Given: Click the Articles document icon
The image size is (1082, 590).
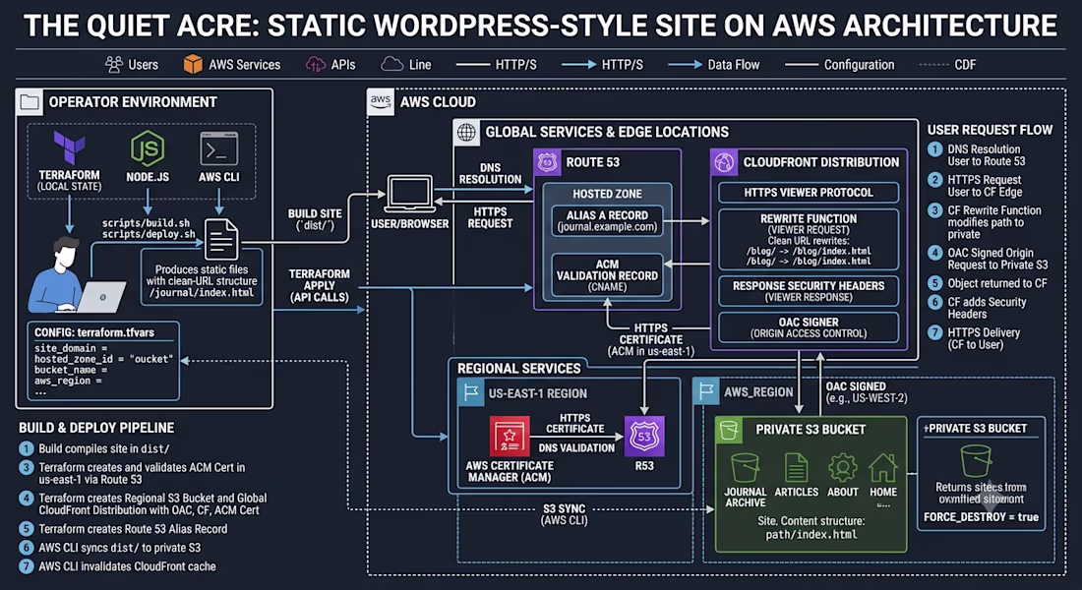Looking at the screenshot, I should click(x=797, y=468).
